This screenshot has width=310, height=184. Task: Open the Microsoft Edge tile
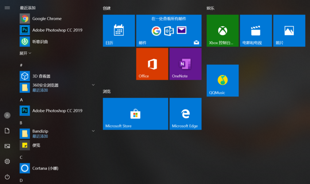[x=186, y=114]
